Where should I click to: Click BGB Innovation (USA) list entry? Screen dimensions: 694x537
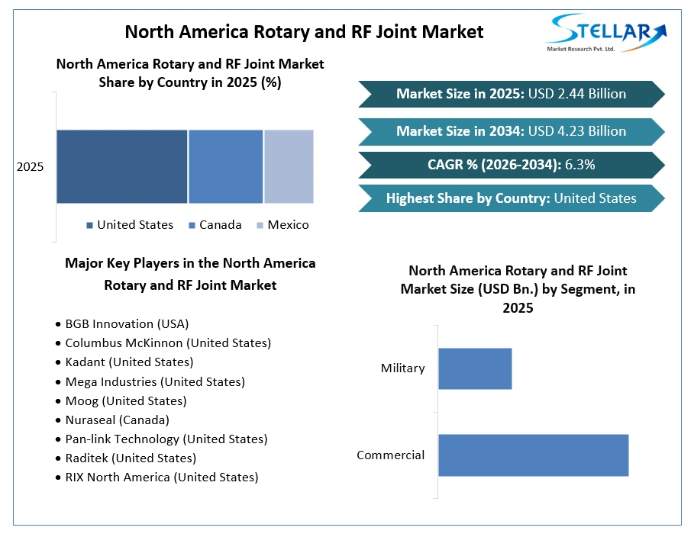(x=127, y=324)
